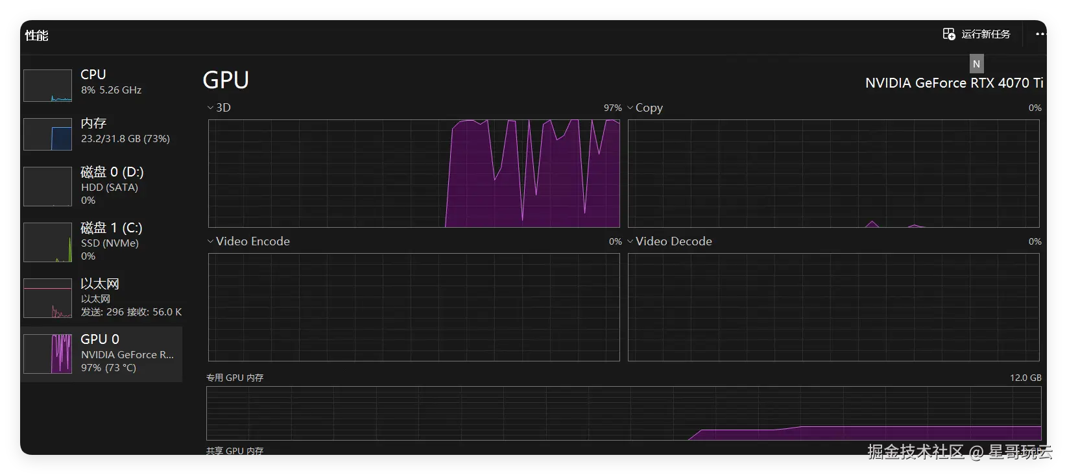Image resolution: width=1067 pixels, height=475 pixels.
Task: Click the Copy graph title text
Action: click(649, 108)
